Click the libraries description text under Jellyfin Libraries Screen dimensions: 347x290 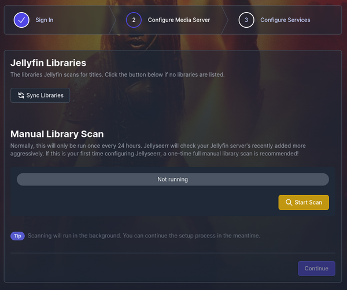(x=117, y=75)
